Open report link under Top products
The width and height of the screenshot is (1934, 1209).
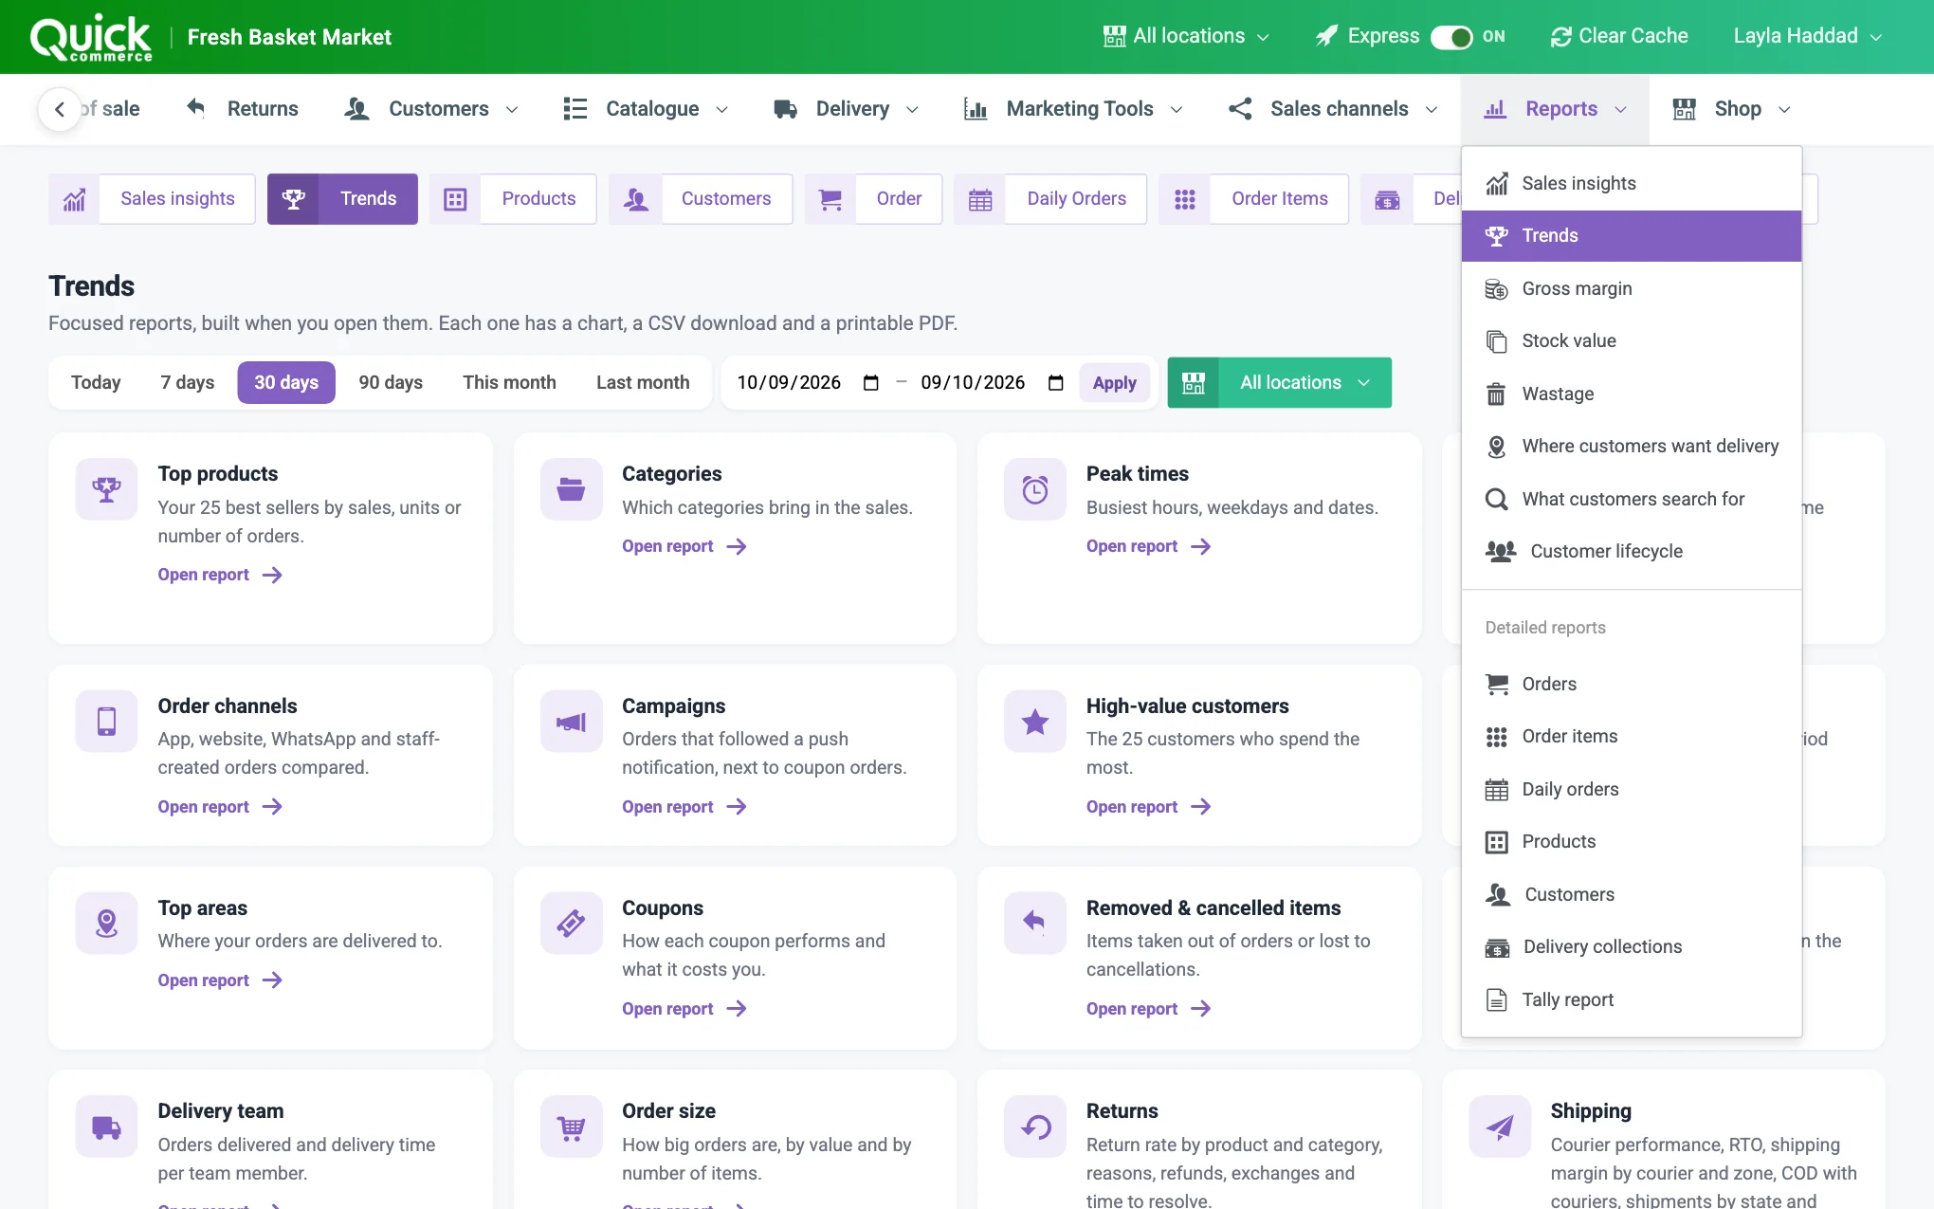point(220,575)
